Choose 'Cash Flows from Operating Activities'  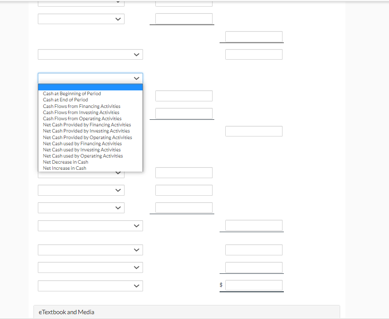pos(90,118)
